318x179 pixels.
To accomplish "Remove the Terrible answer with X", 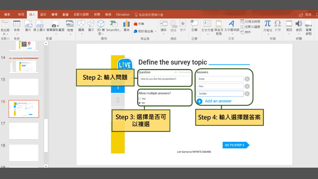I will [x=247, y=94].
